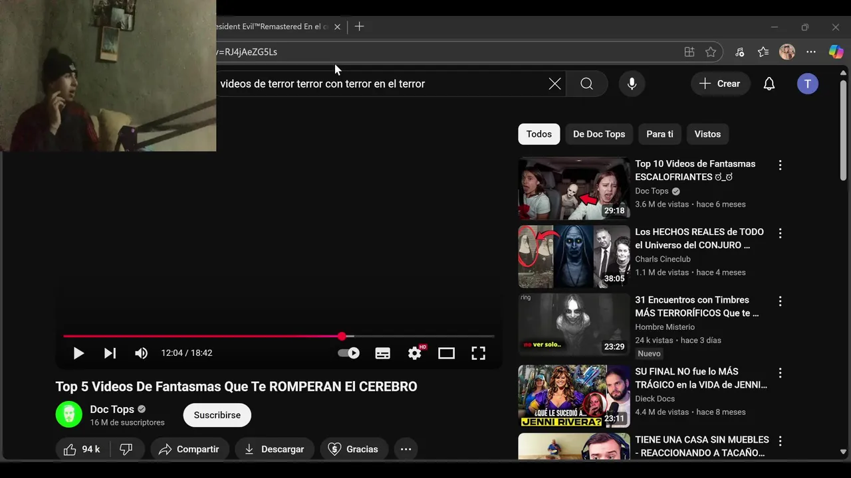851x478 pixels.
Task: Turn on subtitles
Action: [x=383, y=353]
